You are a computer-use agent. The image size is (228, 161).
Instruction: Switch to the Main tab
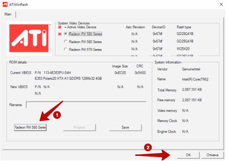8,14
